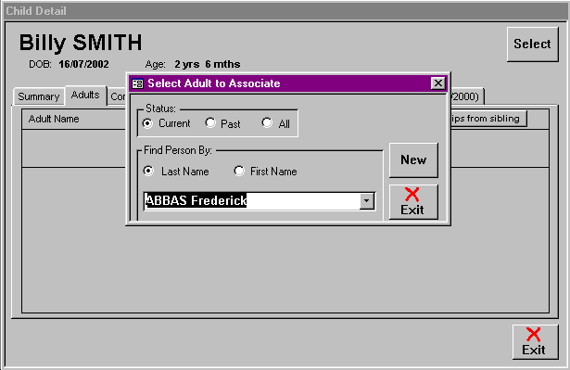The height and width of the screenshot is (370, 570).
Task: Switch to the Adults tab
Action: pos(85,96)
